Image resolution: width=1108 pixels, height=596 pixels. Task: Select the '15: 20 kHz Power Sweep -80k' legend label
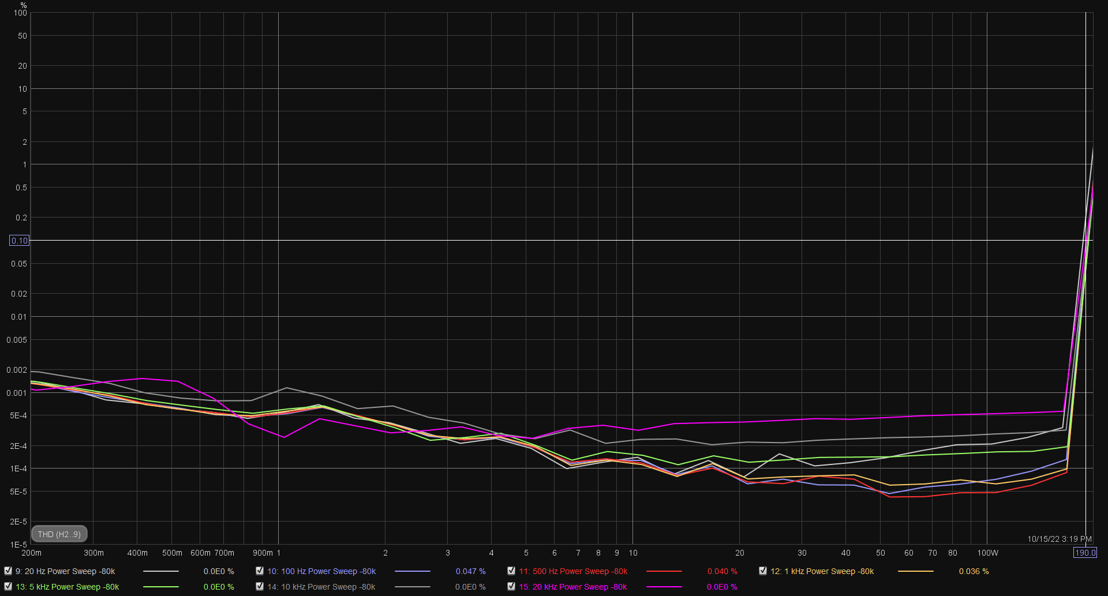[x=573, y=587]
